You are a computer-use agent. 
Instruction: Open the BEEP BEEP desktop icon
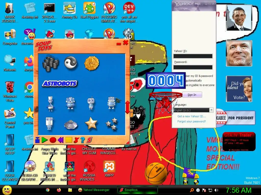10,144
